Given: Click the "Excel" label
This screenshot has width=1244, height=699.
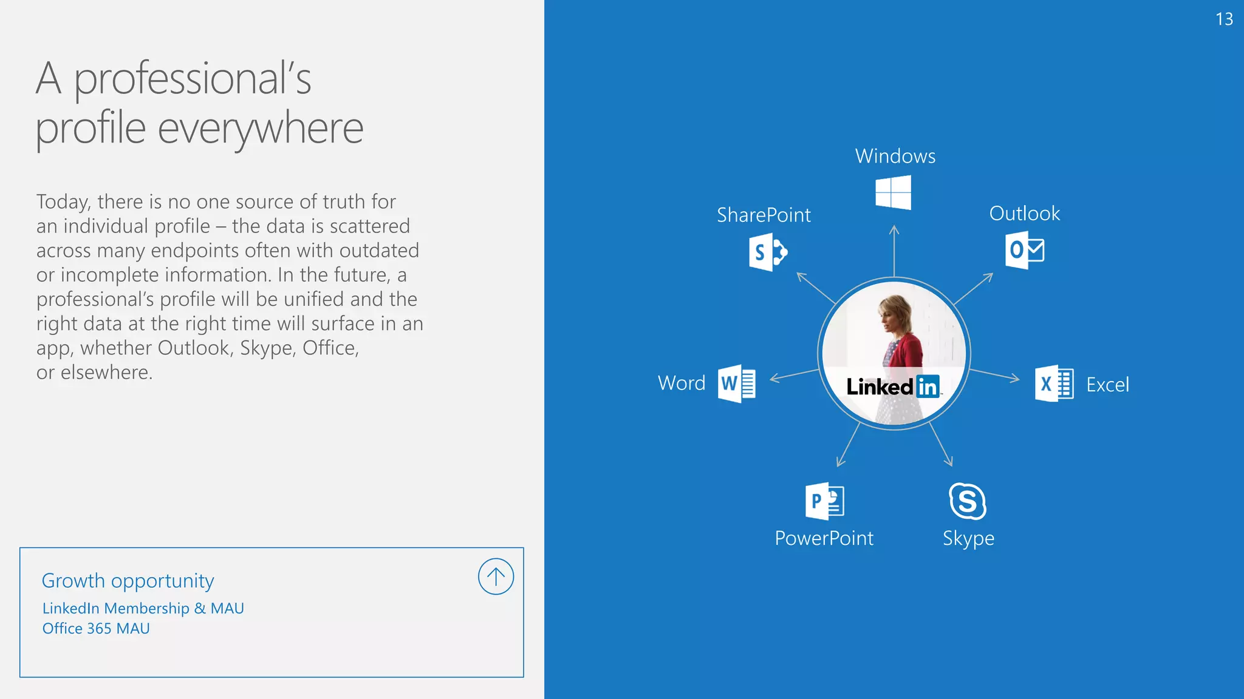Looking at the screenshot, I should point(1107,385).
